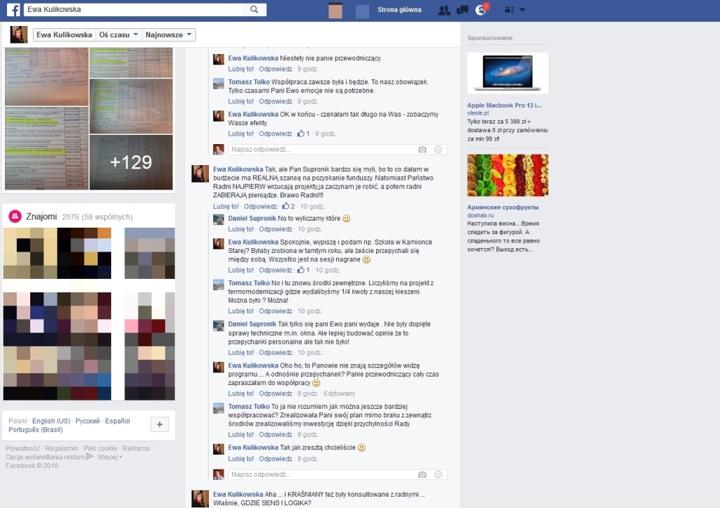
Task: Open friend requests icon in top bar
Action: [x=444, y=10]
